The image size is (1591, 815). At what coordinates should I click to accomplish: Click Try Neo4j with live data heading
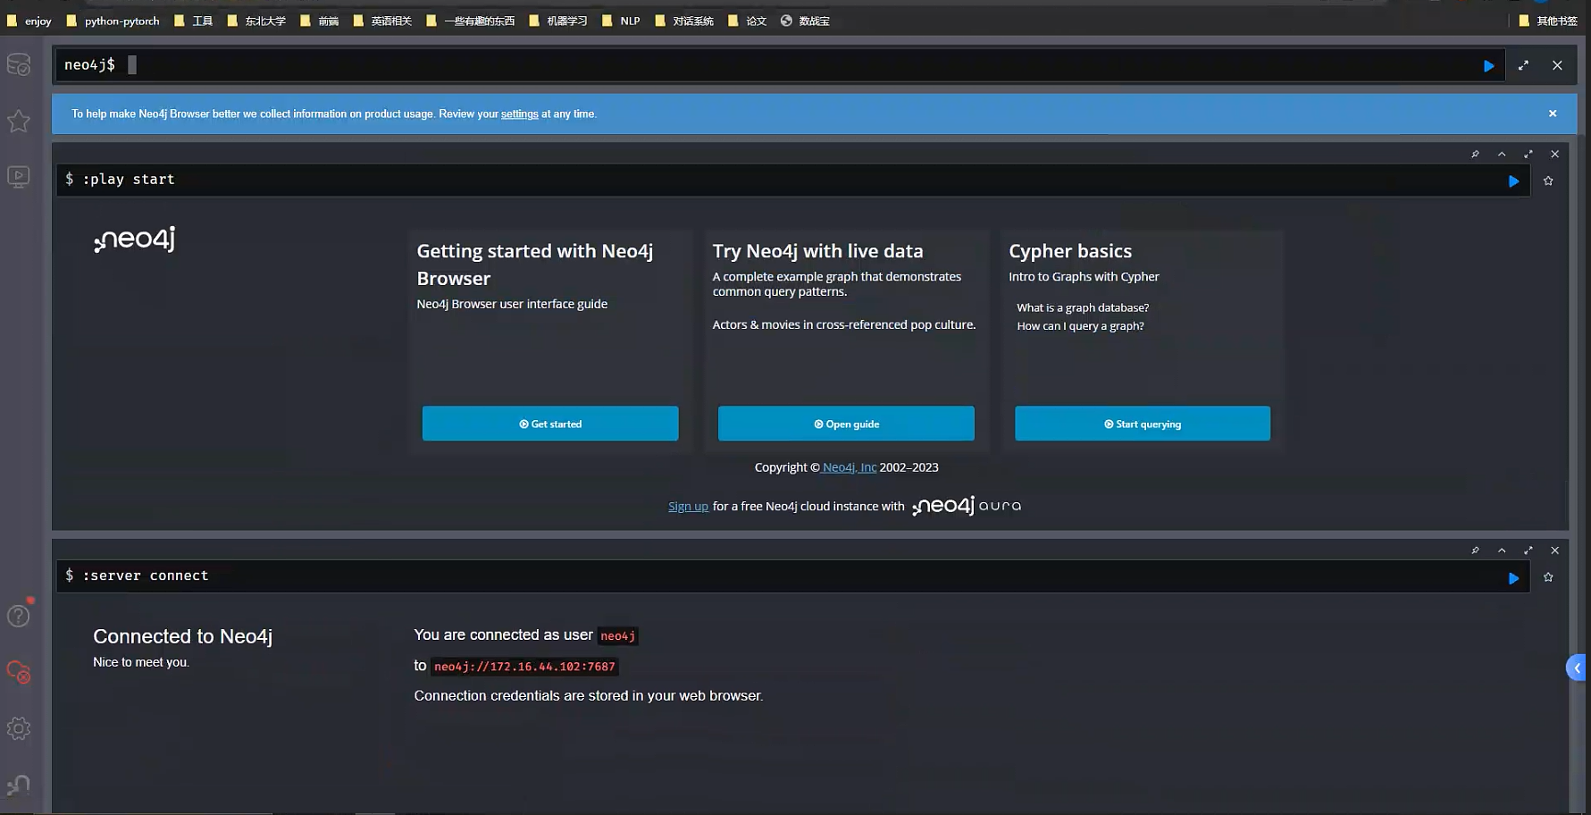pyautogui.click(x=817, y=251)
